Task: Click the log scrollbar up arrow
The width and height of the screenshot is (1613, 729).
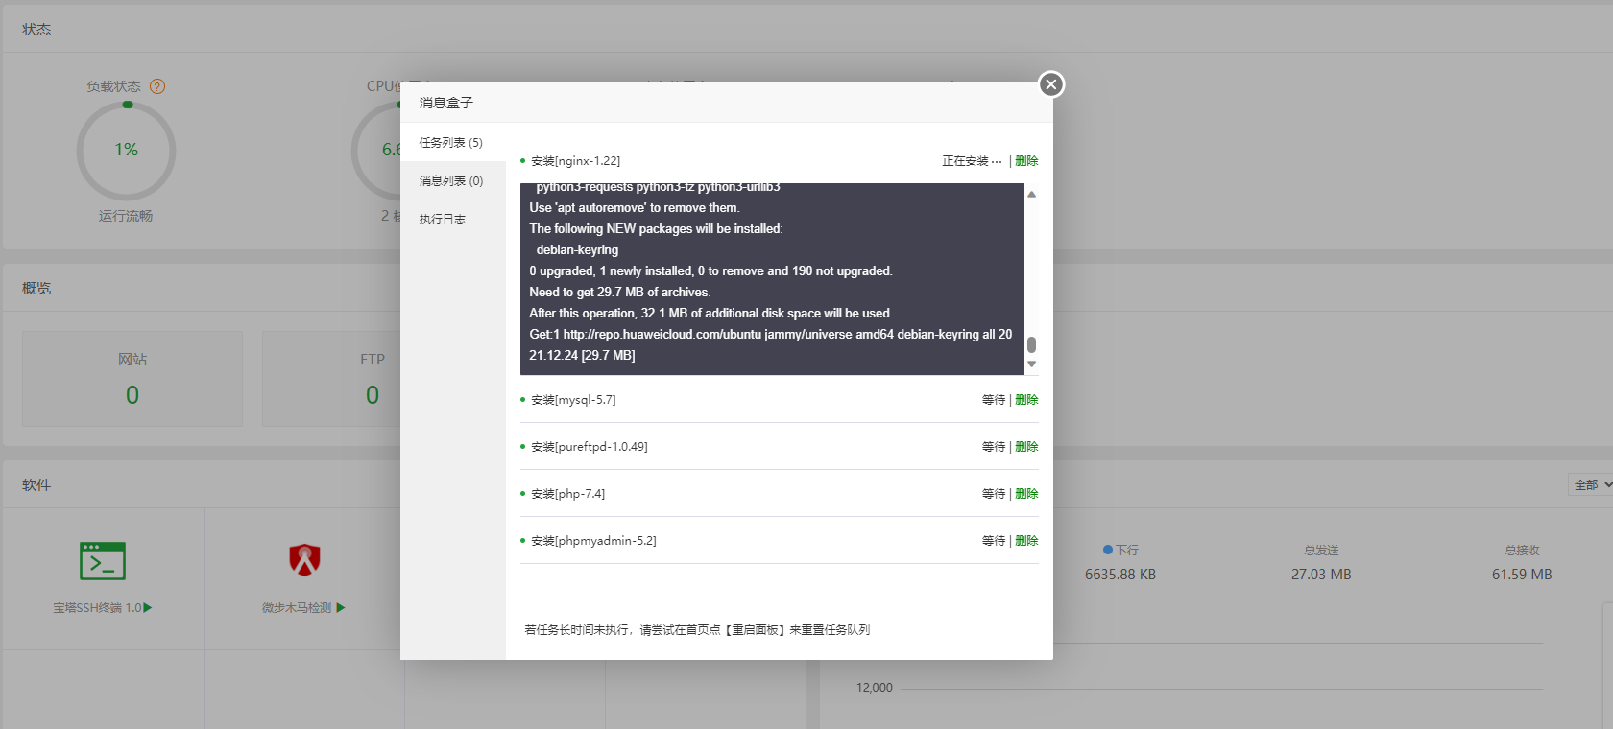Action: 1032,194
